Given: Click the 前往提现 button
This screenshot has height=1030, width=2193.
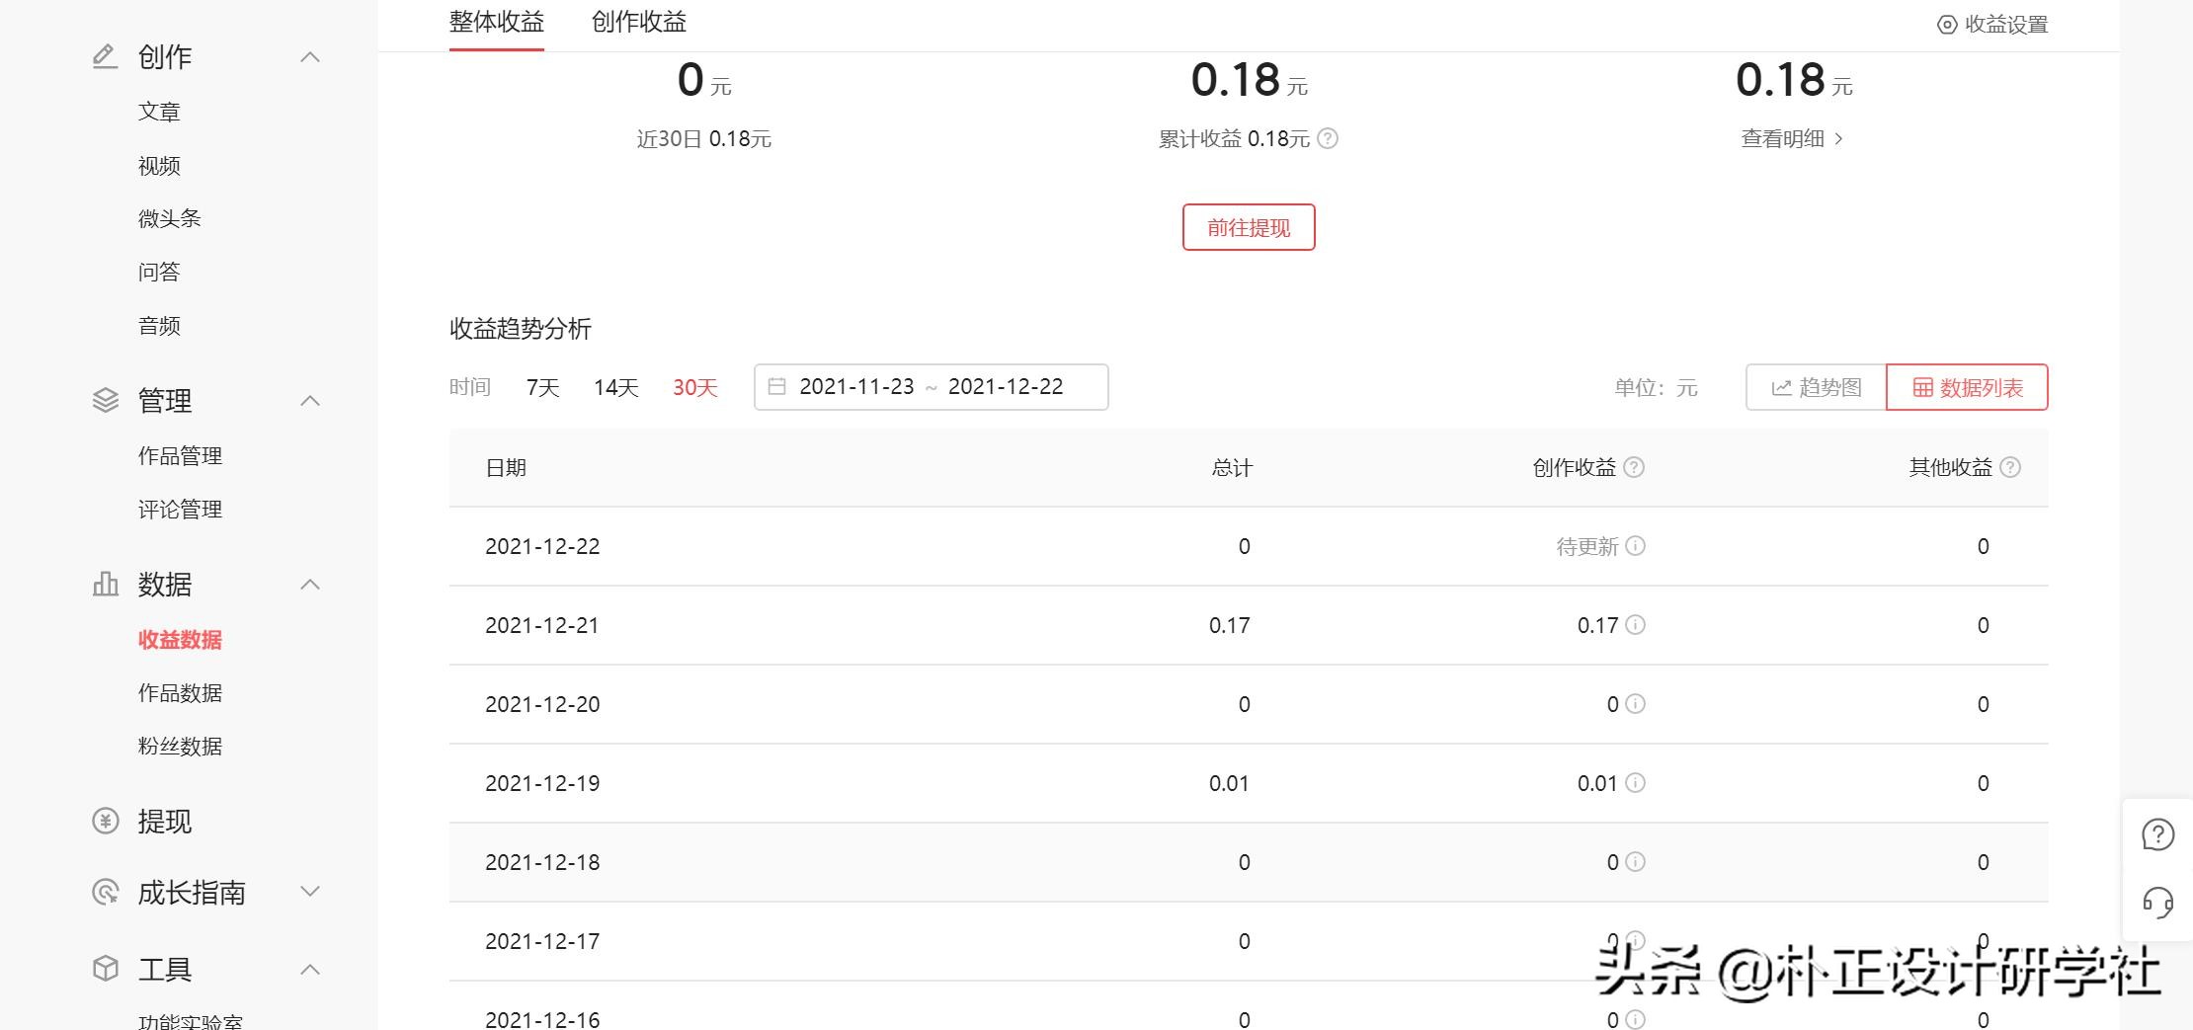Looking at the screenshot, I should pos(1249,228).
